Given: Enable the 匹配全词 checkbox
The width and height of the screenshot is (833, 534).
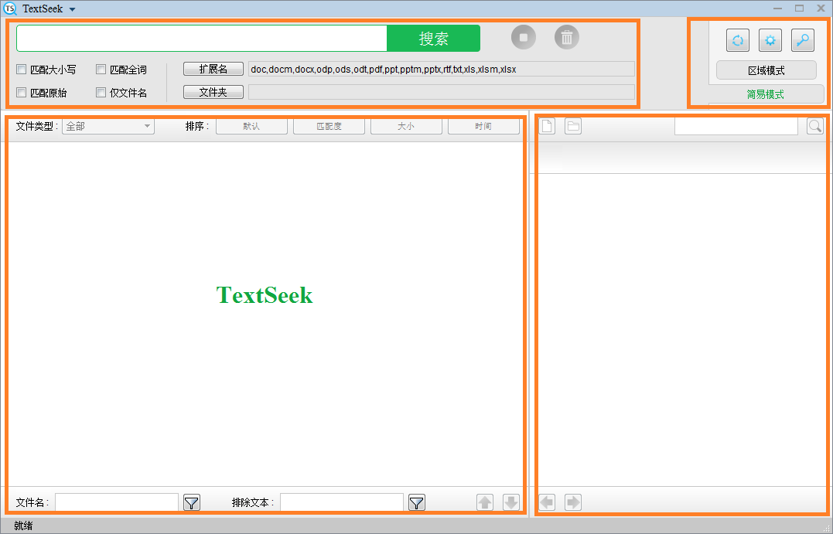Looking at the screenshot, I should coord(101,69).
